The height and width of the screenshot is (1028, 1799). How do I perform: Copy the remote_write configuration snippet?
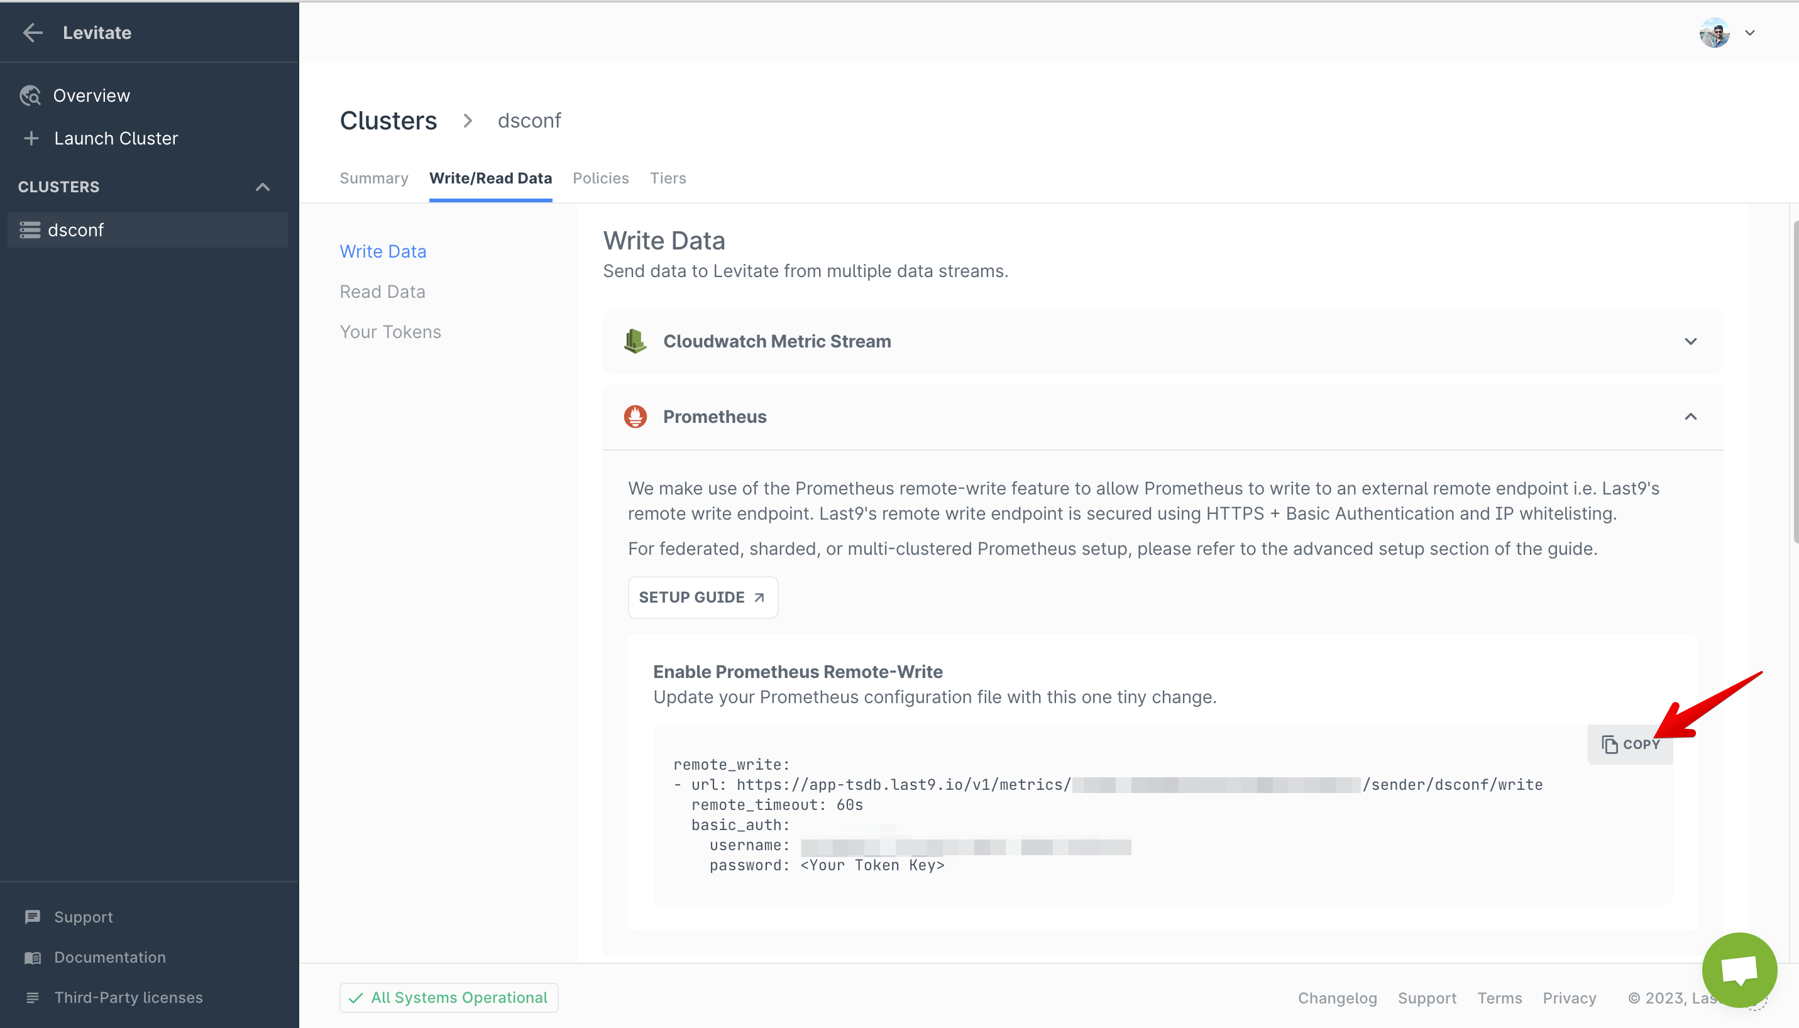coord(1629,744)
